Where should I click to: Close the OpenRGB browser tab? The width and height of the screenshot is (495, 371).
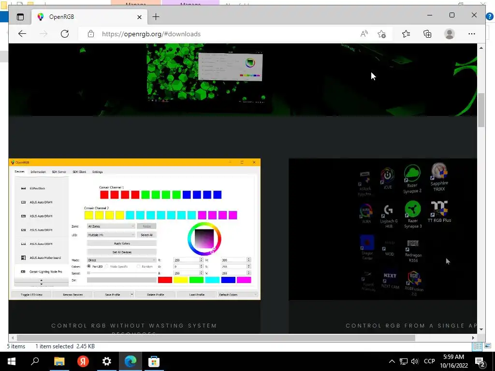[x=139, y=17]
